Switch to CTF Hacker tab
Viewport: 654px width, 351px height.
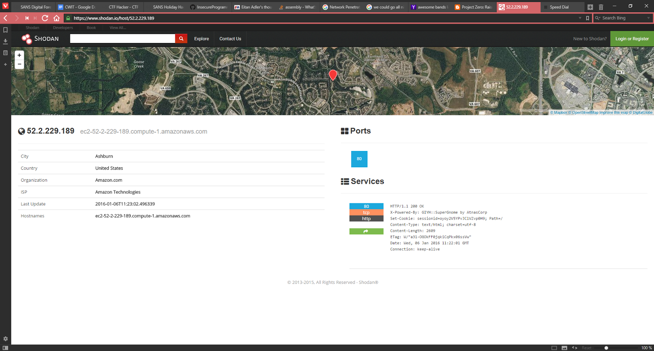click(x=121, y=7)
